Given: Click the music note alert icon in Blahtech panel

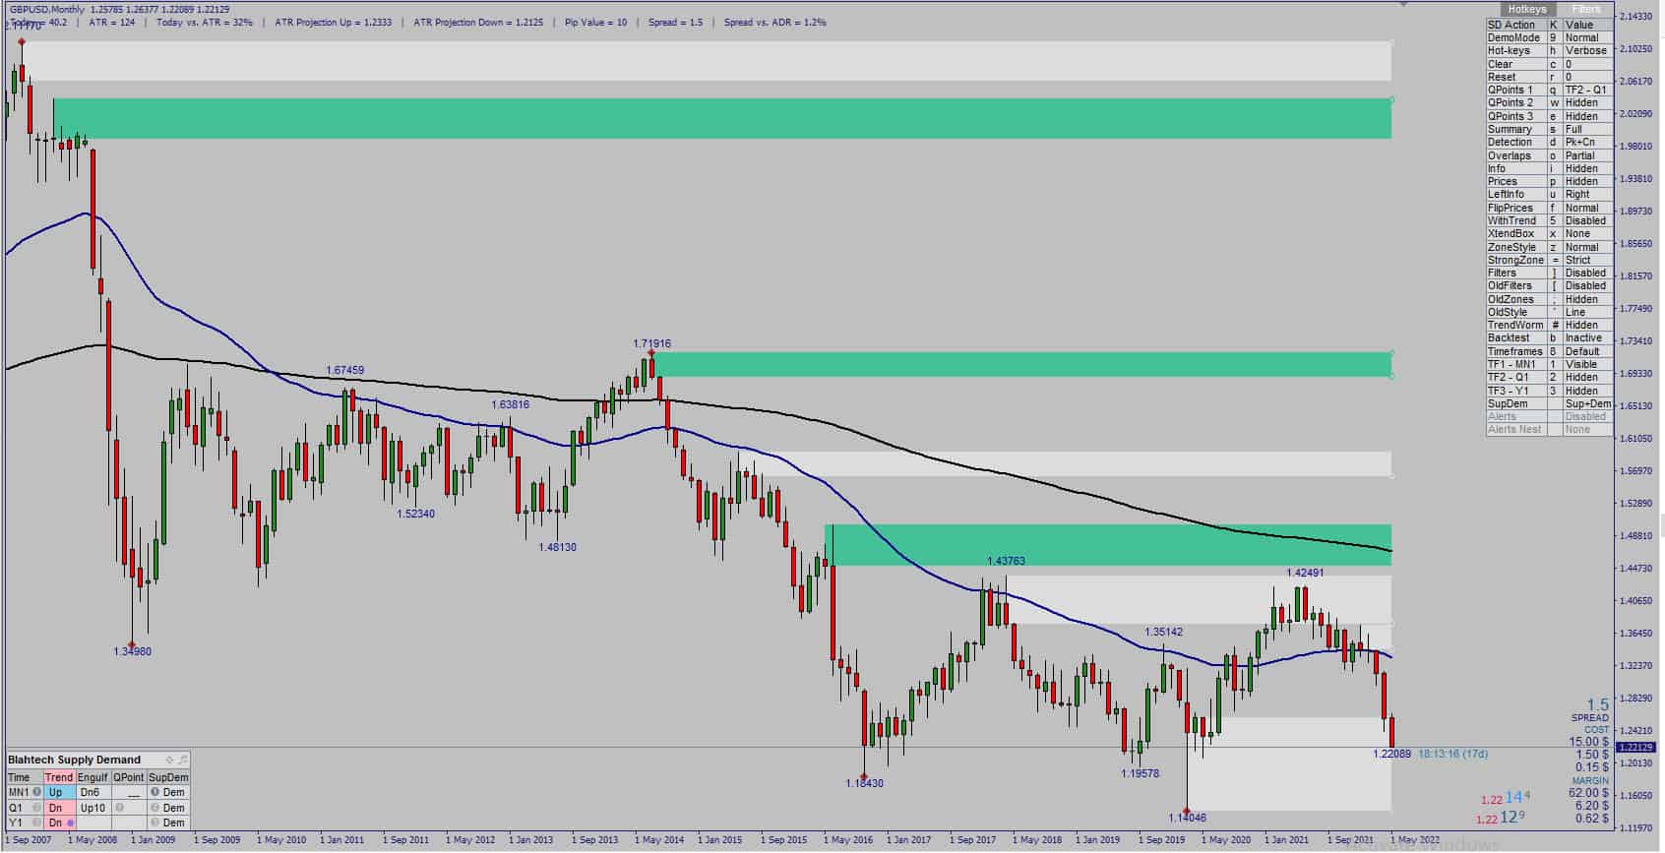Looking at the screenshot, I should tap(183, 760).
